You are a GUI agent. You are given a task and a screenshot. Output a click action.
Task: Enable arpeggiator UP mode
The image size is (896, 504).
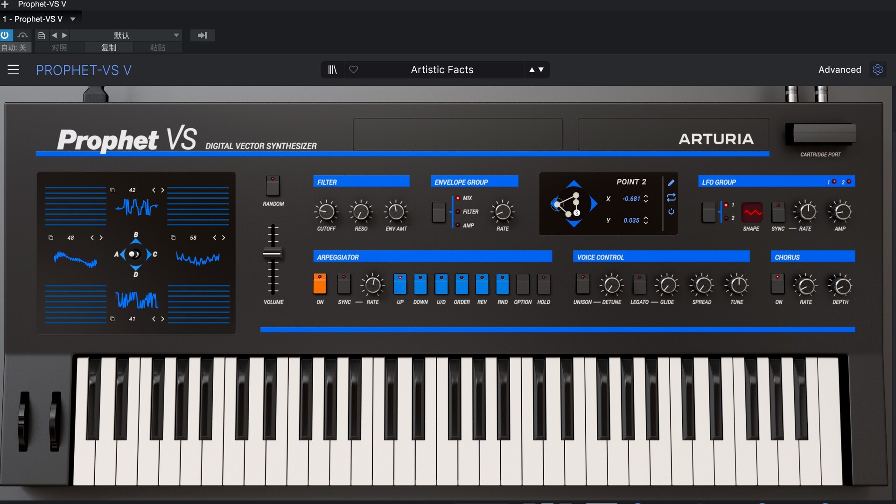tap(400, 284)
